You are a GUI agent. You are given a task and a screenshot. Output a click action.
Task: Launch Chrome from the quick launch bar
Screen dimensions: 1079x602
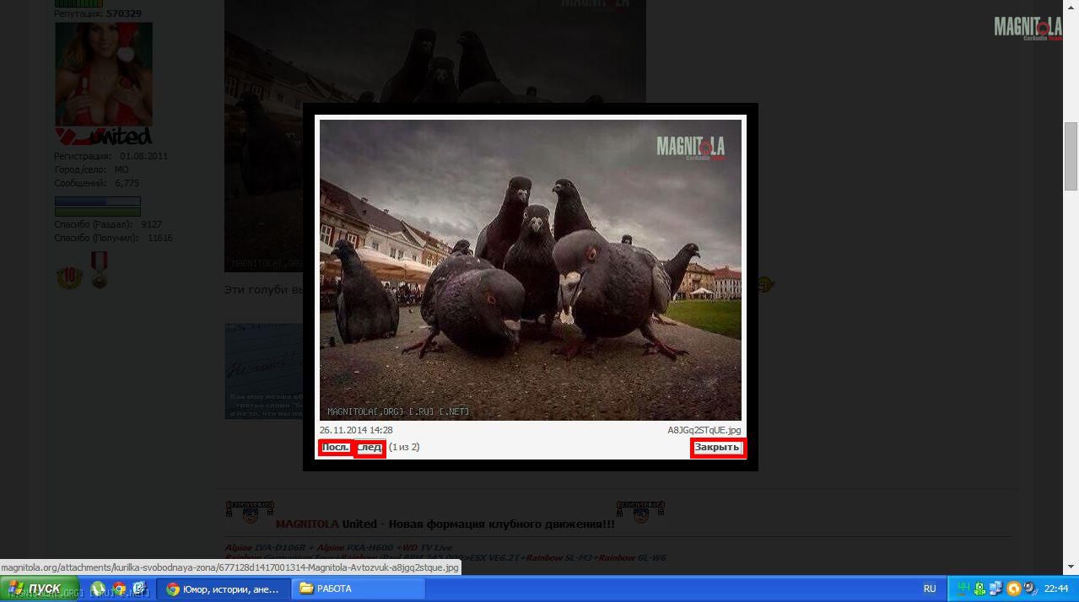pyautogui.click(x=119, y=589)
